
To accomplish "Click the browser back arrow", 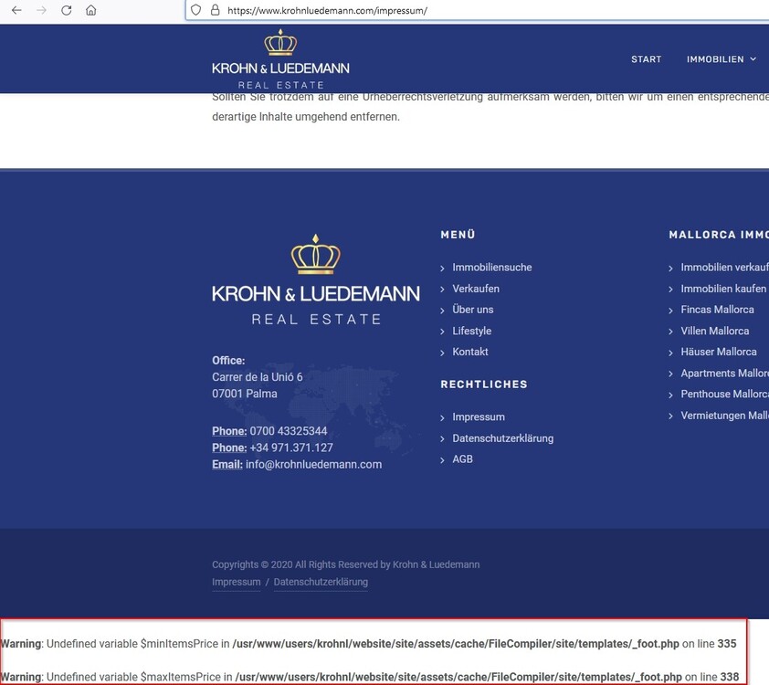I will tap(16, 11).
